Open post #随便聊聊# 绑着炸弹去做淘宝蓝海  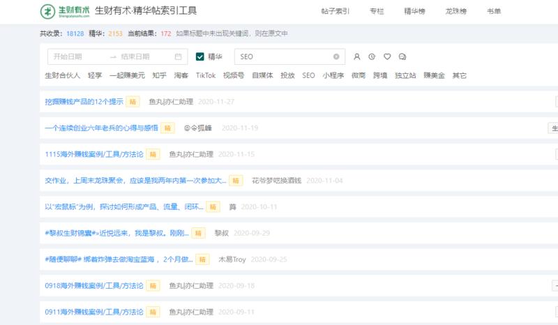pos(119,259)
